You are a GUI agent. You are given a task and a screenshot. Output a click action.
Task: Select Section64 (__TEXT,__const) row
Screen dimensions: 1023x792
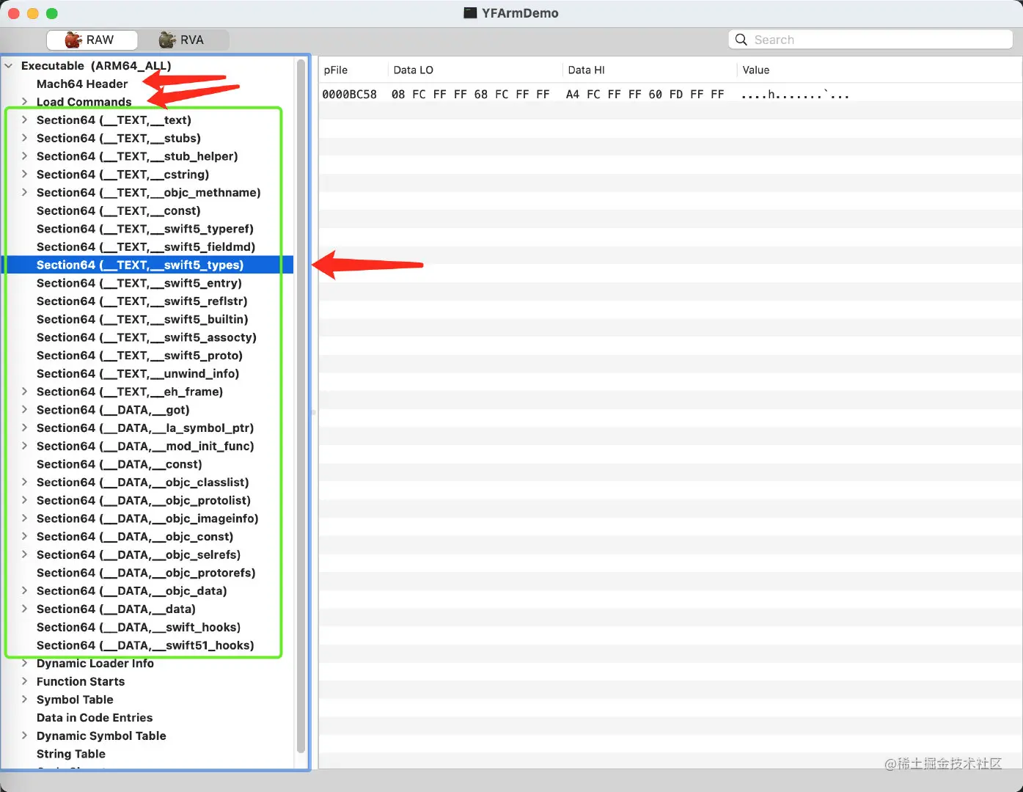148,210
